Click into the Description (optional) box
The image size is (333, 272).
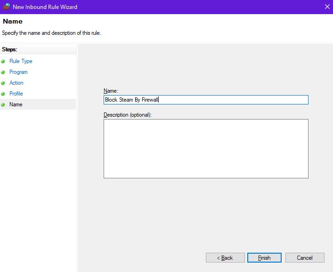click(206, 149)
